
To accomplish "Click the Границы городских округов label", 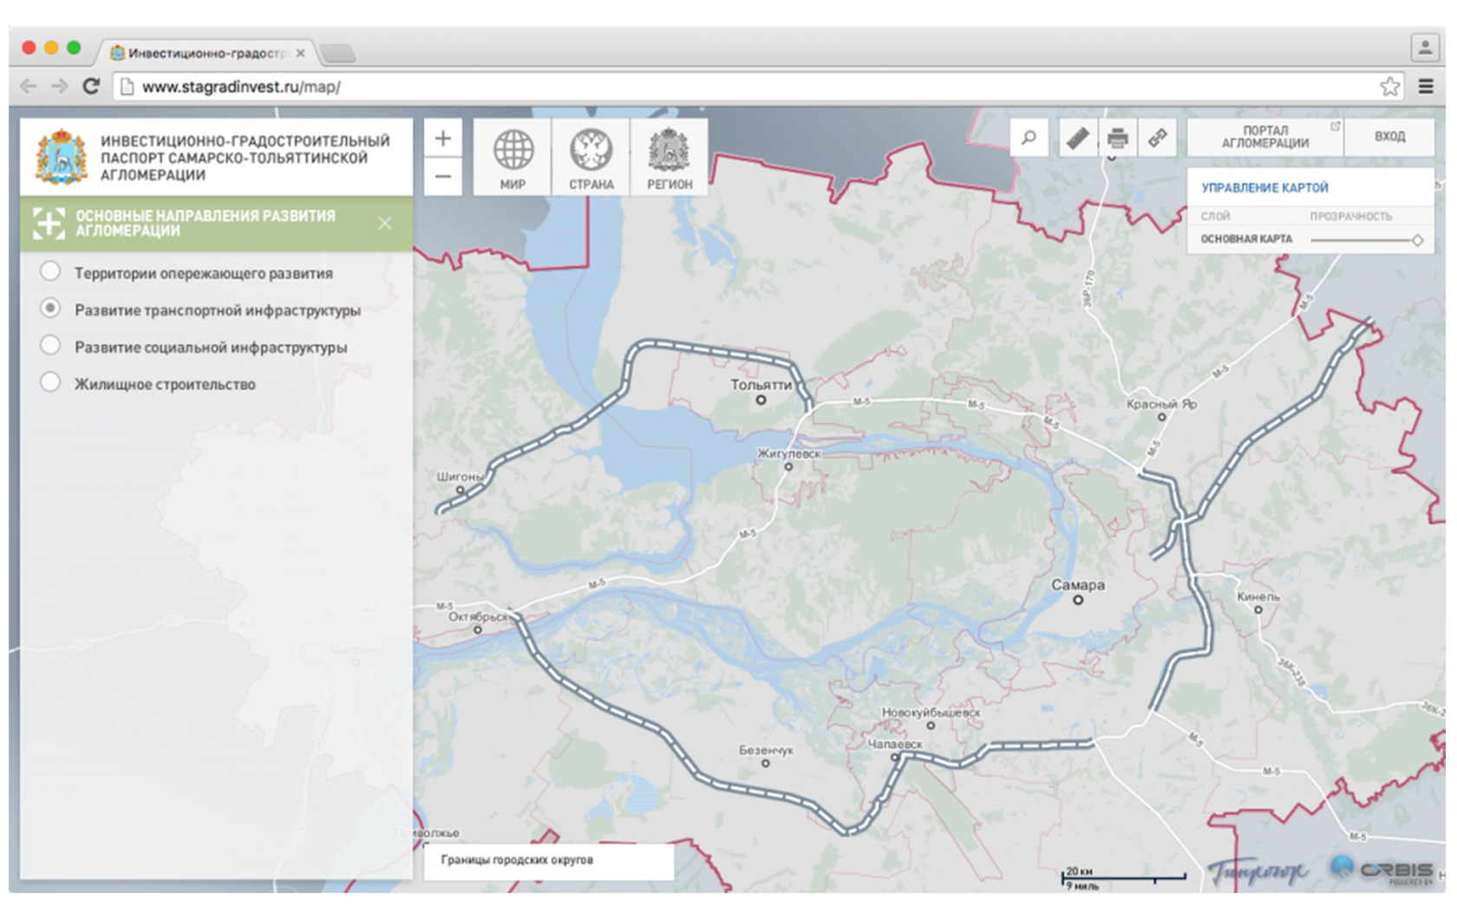I will pyautogui.click(x=517, y=860).
